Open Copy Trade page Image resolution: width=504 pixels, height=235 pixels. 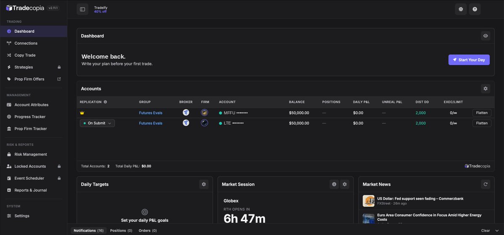tap(34, 55)
